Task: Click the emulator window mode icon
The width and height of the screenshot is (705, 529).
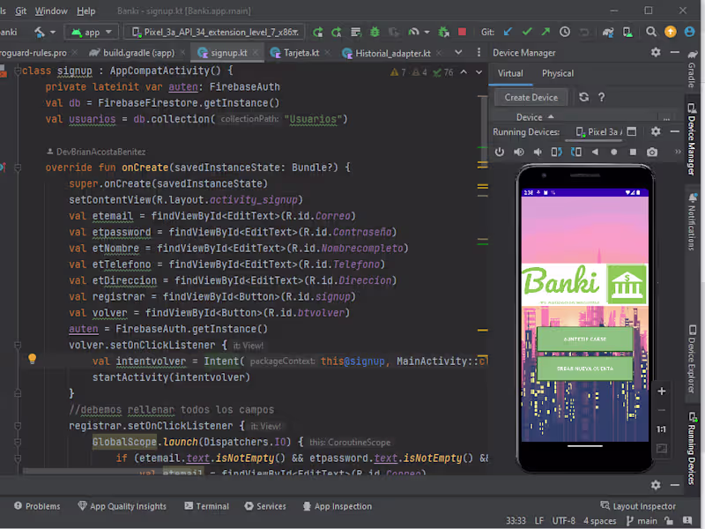Action: click(632, 131)
